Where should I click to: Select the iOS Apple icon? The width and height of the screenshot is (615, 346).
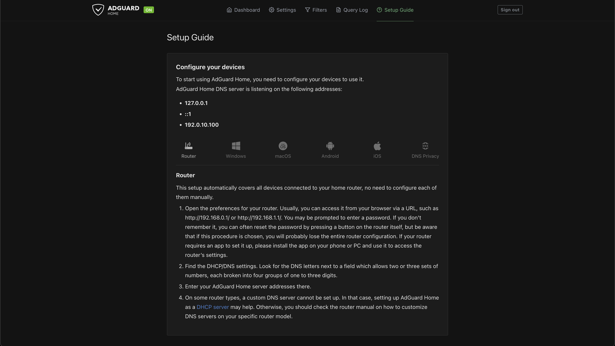[377, 146]
